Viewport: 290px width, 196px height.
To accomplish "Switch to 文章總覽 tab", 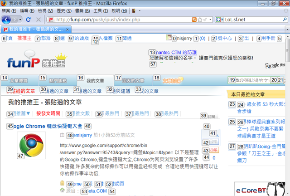I will (x=19, y=81).
